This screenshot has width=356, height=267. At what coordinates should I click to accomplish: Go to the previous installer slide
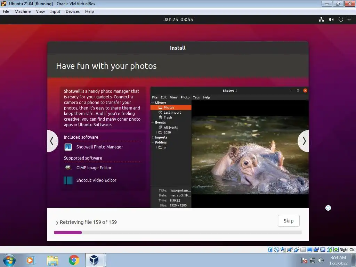[52, 141]
